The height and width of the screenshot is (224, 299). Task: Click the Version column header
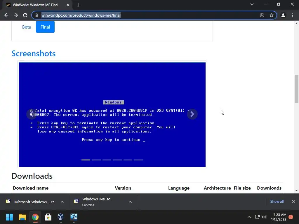[x=123, y=188]
